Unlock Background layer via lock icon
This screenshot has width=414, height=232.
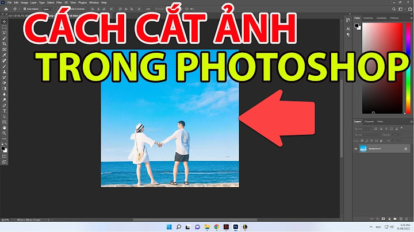pos(406,149)
